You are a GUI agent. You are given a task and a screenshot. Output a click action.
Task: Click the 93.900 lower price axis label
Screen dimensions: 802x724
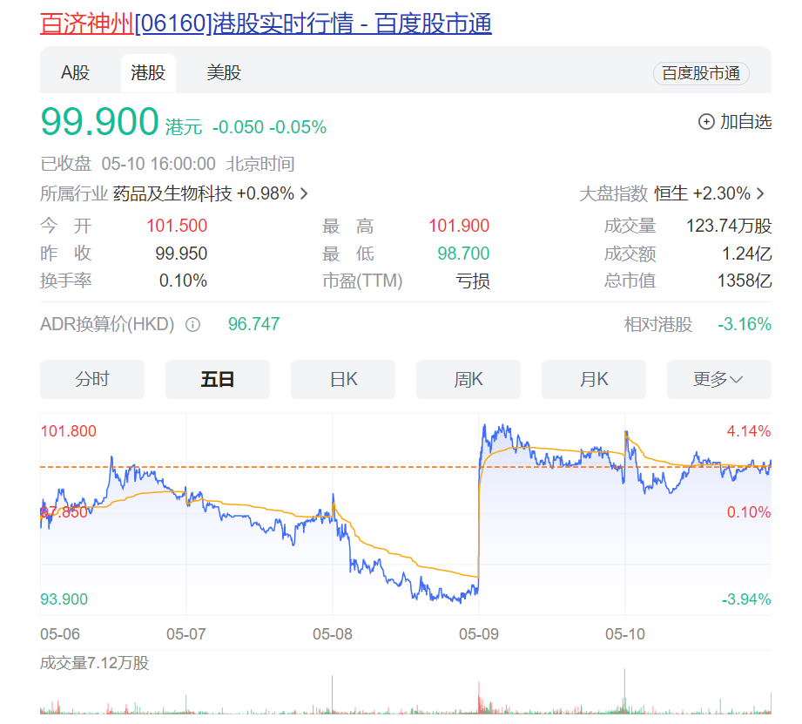click(64, 599)
